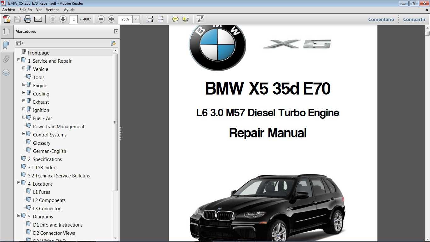Open the bookmark options menu
Viewport: 430px width, 242px height.
pos(20,43)
